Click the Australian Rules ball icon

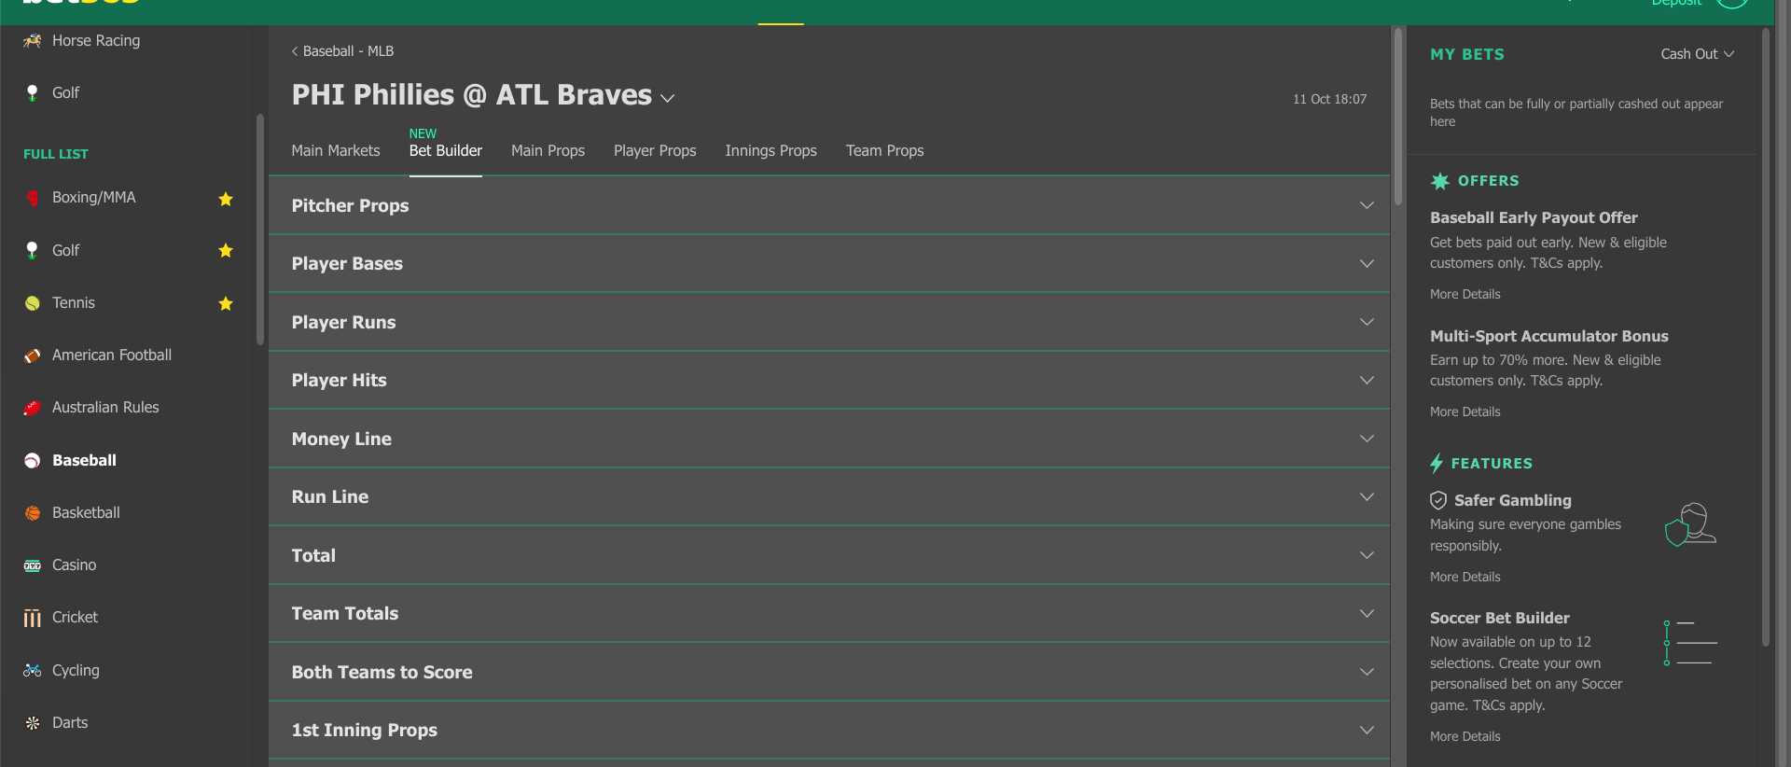click(x=33, y=408)
